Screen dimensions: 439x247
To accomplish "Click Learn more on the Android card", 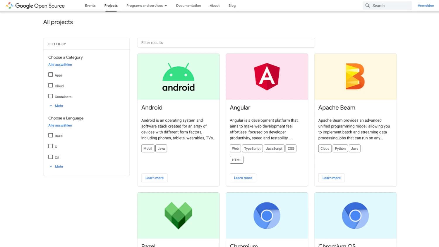I will [x=154, y=178].
